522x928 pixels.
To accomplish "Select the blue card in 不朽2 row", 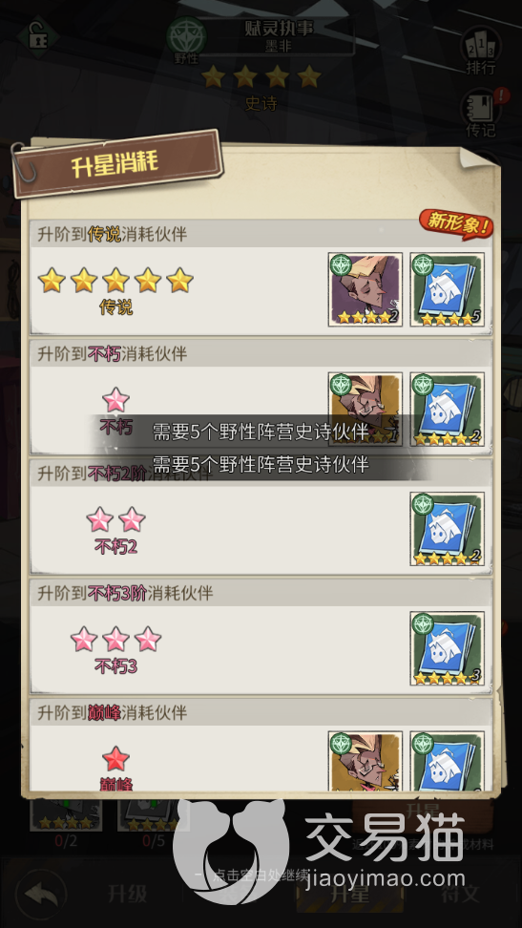I will tap(447, 529).
